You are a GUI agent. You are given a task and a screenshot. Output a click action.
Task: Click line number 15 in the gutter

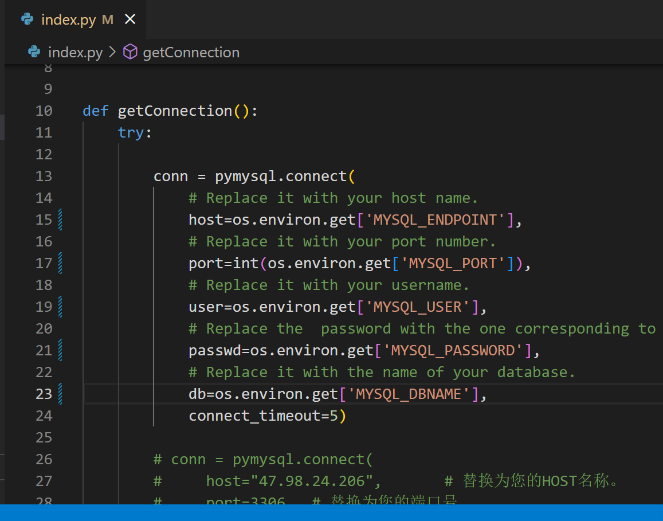pyautogui.click(x=44, y=220)
